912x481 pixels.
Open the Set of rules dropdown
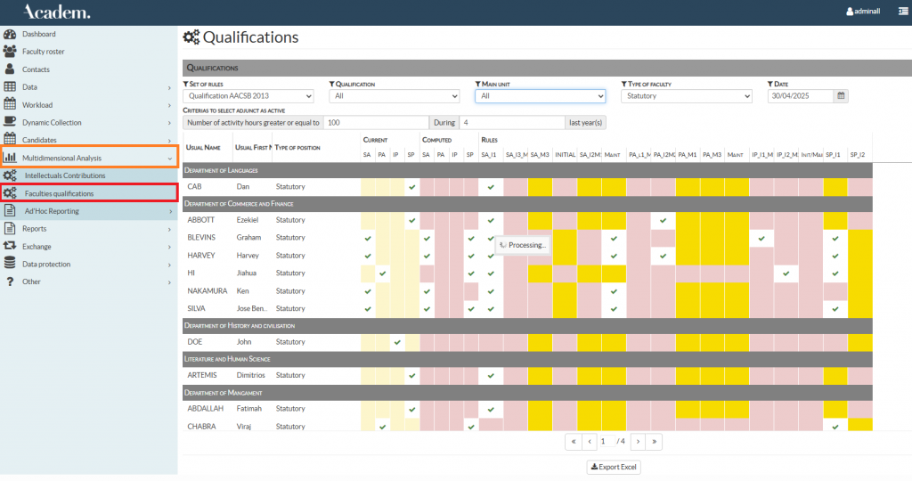coord(248,96)
